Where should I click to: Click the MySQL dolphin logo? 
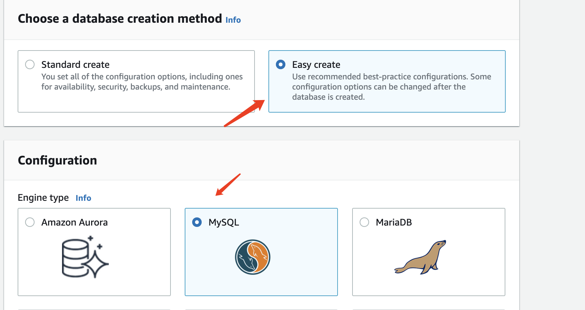pos(253,257)
